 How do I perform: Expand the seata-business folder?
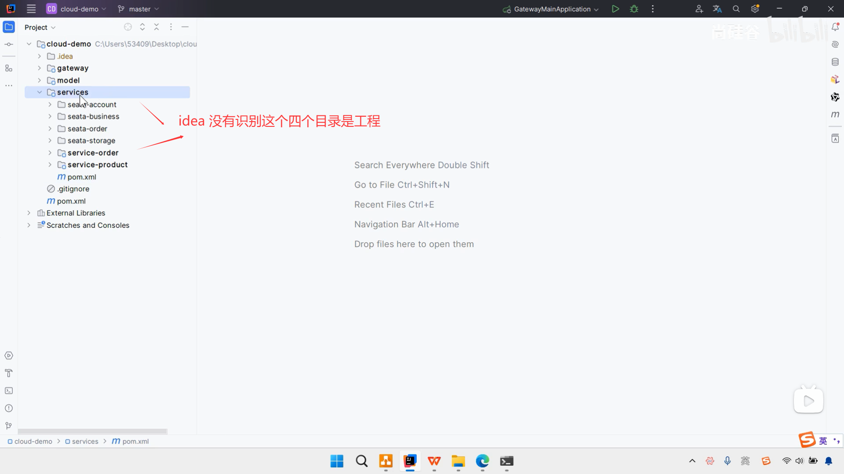50,116
